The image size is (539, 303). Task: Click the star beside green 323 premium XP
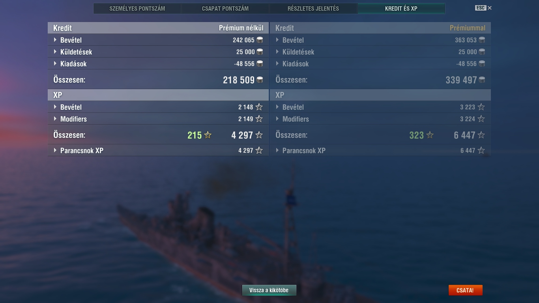click(x=430, y=135)
